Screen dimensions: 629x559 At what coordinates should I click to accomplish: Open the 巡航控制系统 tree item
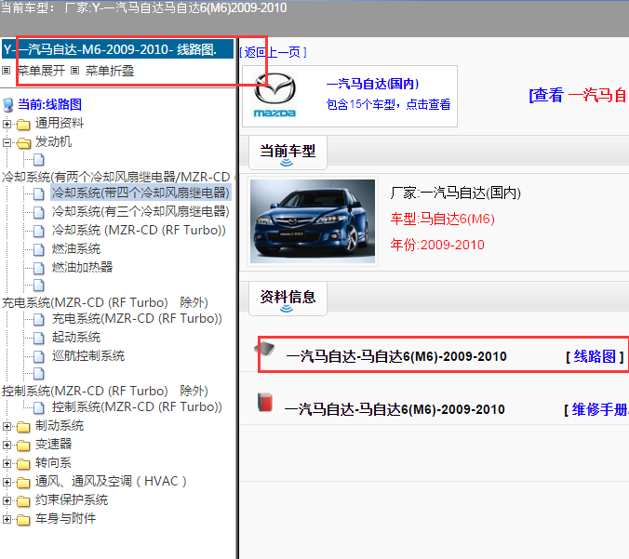[88, 355]
